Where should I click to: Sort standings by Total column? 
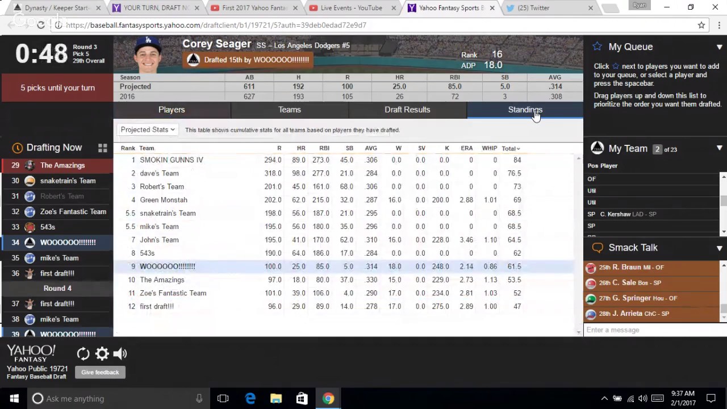click(x=511, y=148)
